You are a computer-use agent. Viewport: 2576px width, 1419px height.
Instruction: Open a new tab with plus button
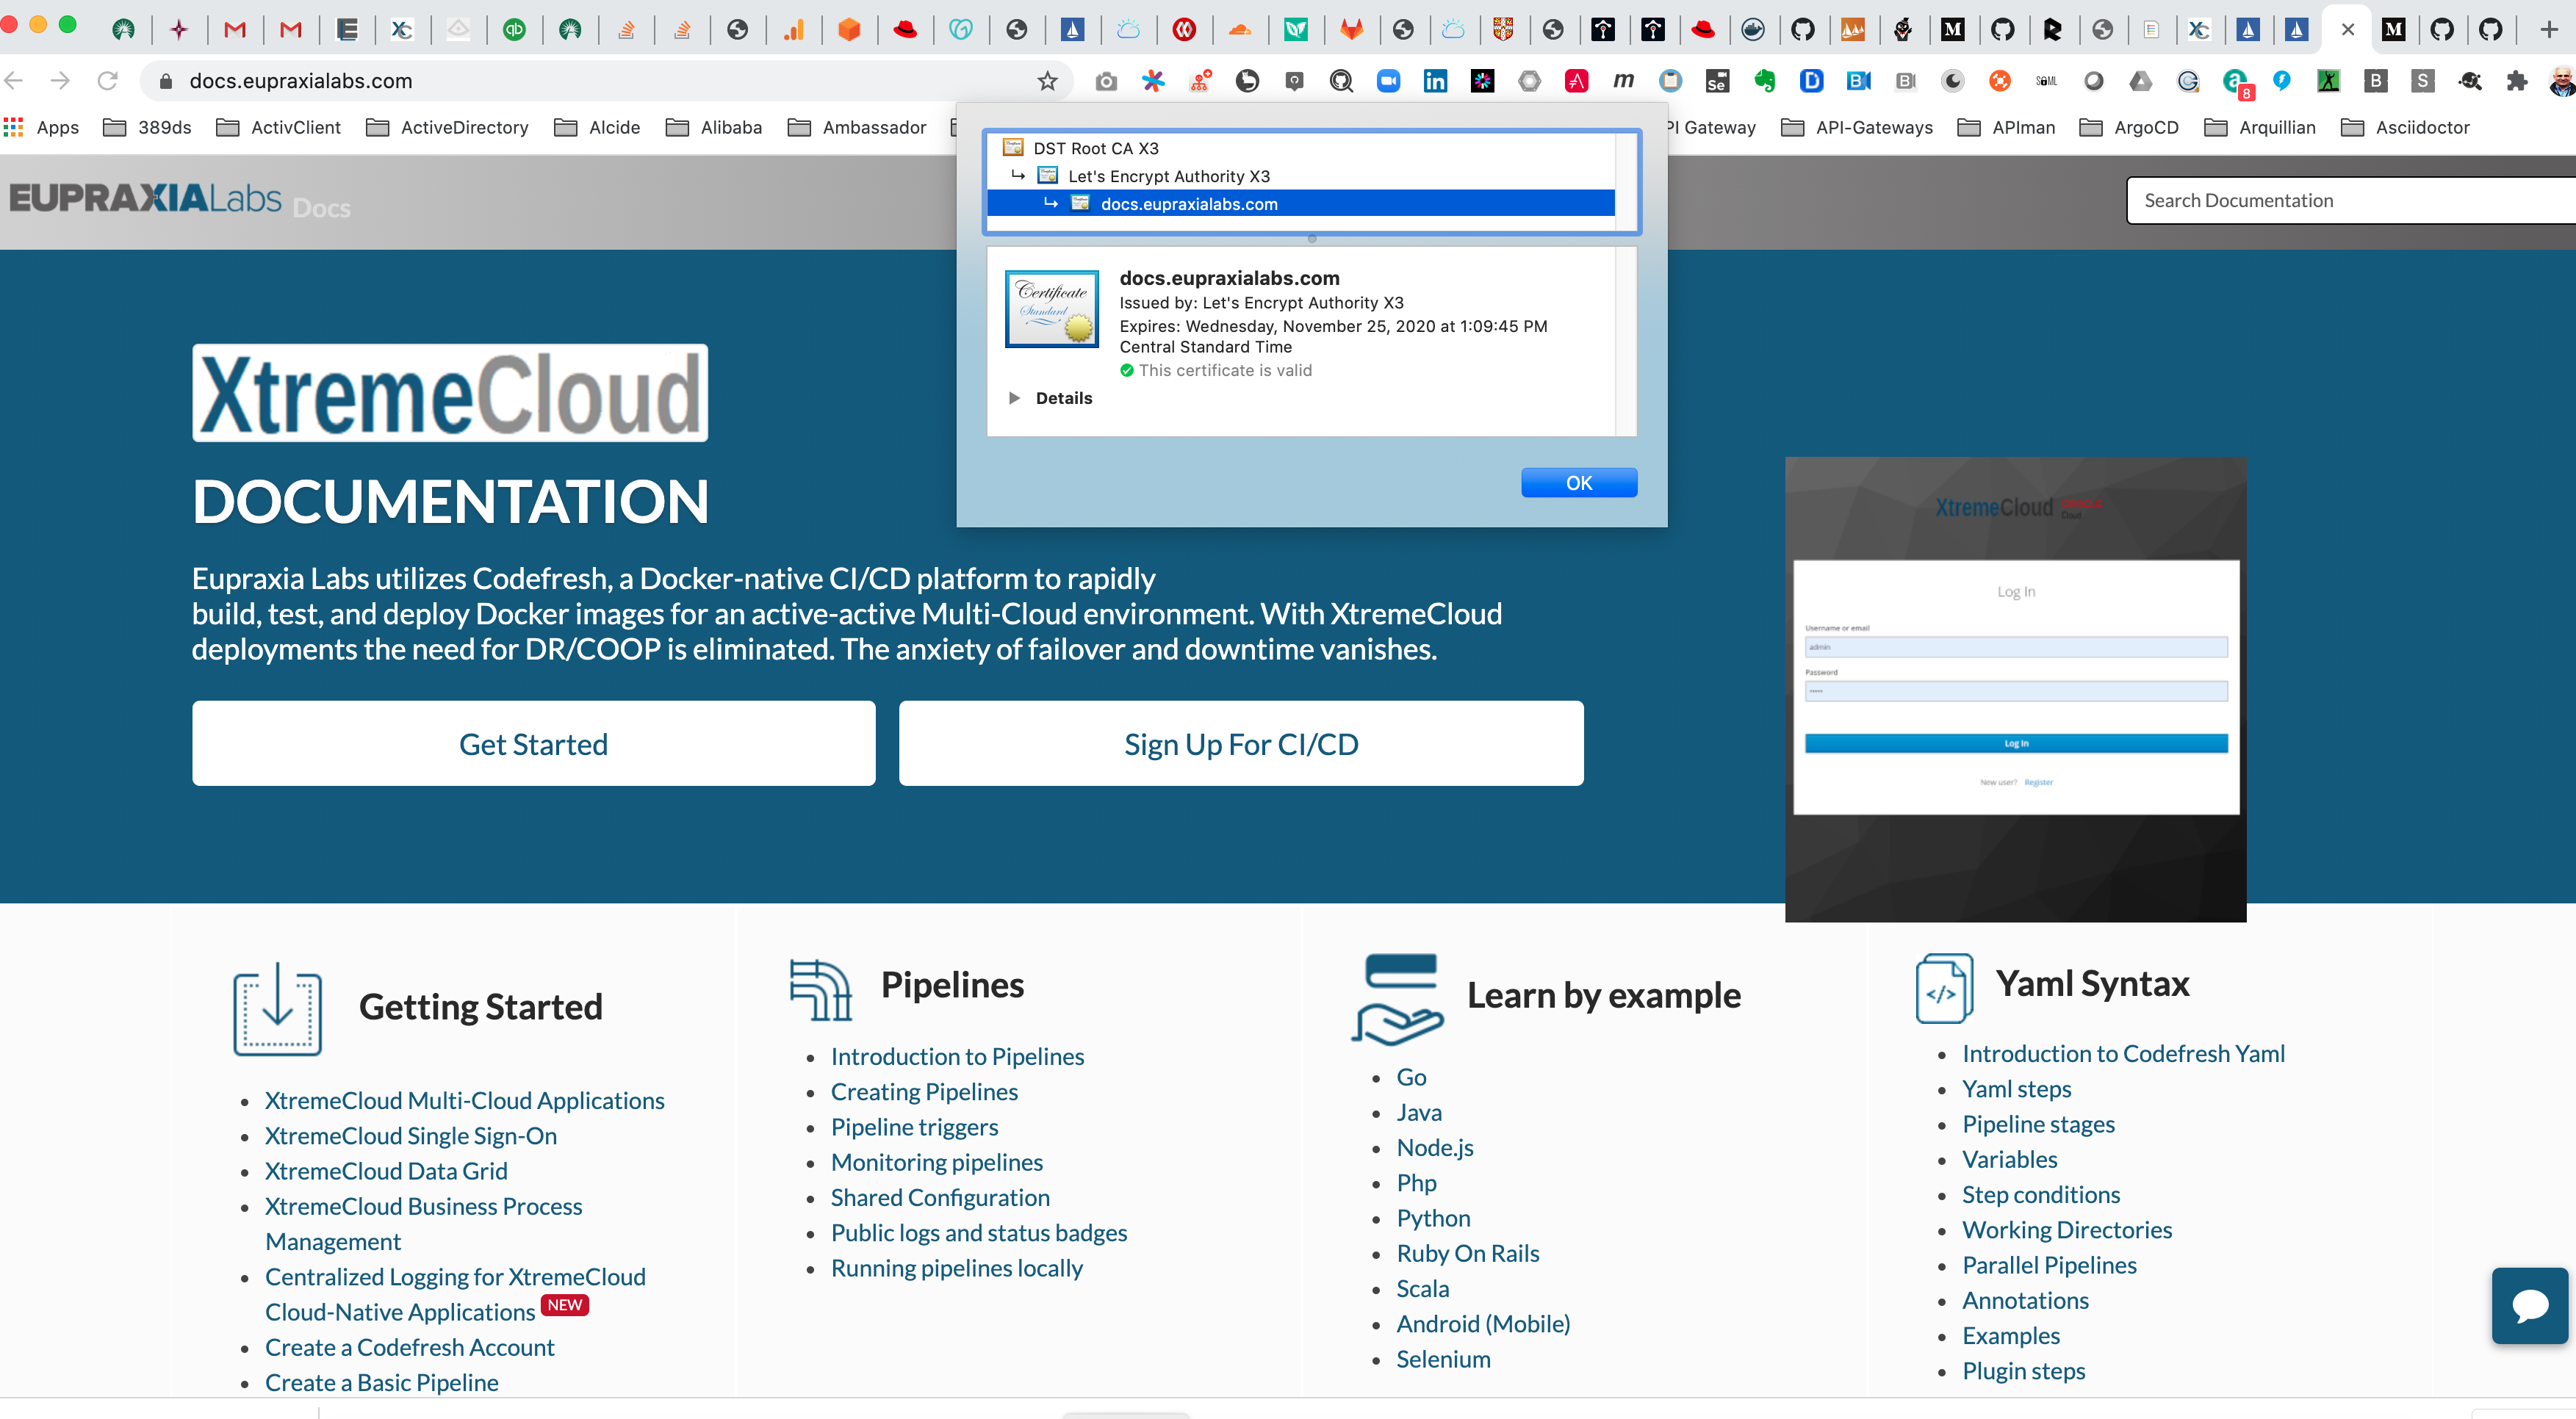2548,29
